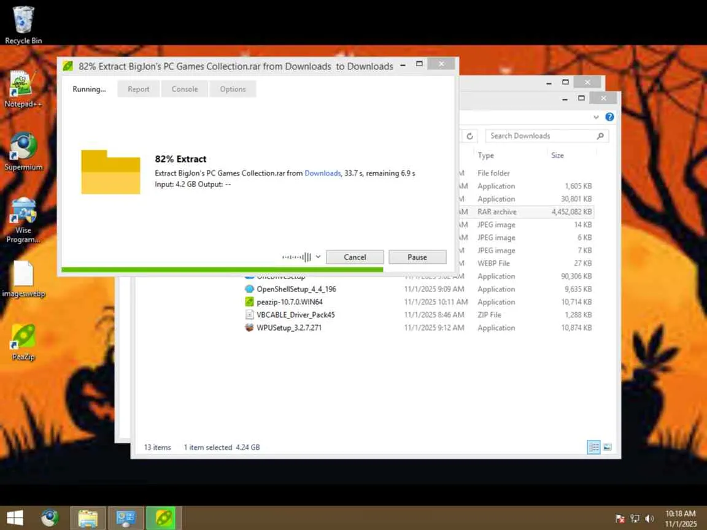707x530 pixels.
Task: Select the OpenShellSetup_4_4_196 file icon
Action: [x=249, y=289]
